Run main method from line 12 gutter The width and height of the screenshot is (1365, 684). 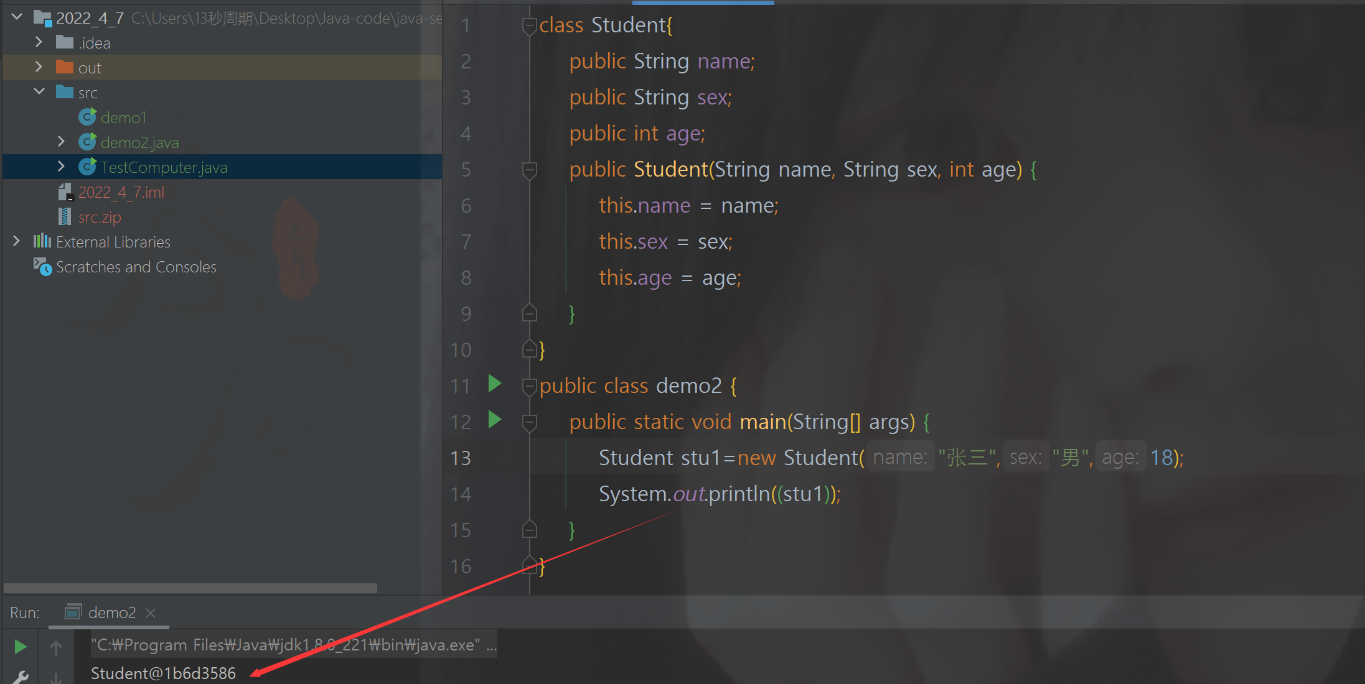(x=495, y=420)
